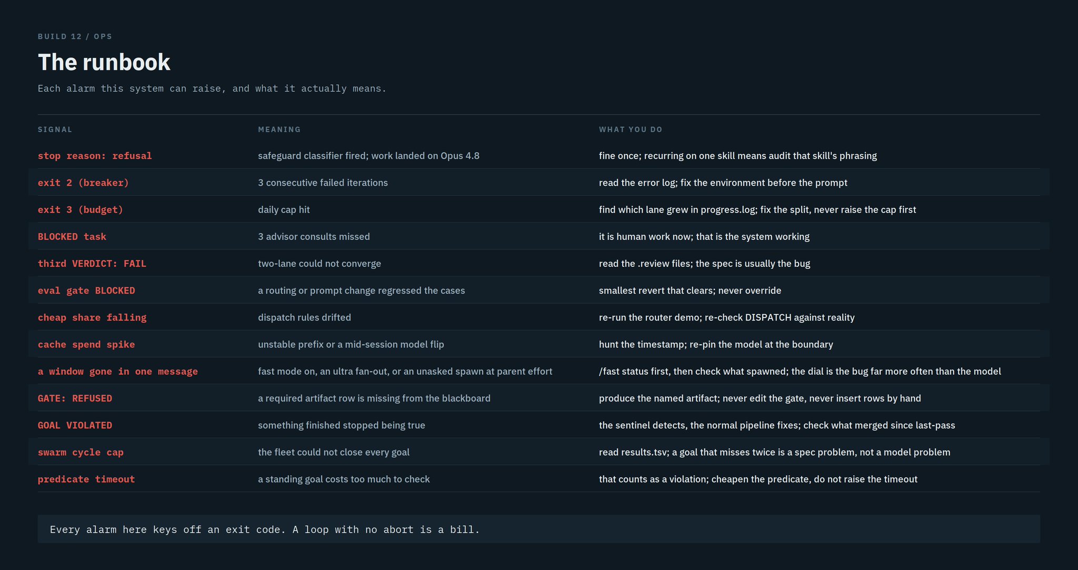The width and height of the screenshot is (1078, 570).
Task: Click the 'predicate timeout' signal
Action: (86, 479)
